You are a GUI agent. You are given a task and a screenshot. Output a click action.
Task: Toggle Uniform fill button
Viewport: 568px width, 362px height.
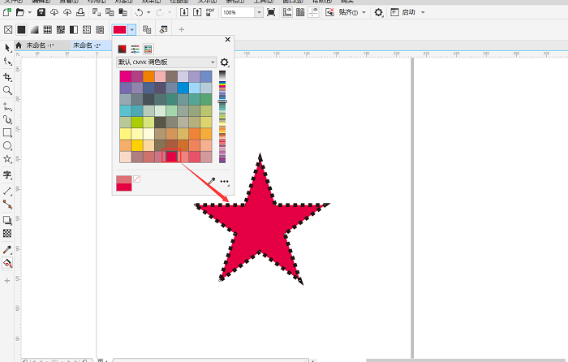(x=22, y=30)
